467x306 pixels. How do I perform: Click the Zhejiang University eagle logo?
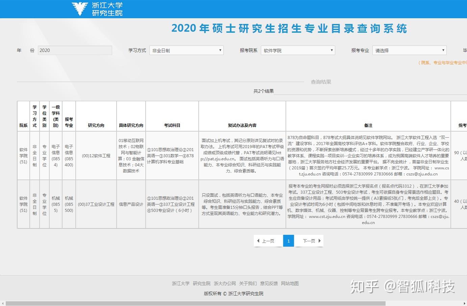[80, 9]
